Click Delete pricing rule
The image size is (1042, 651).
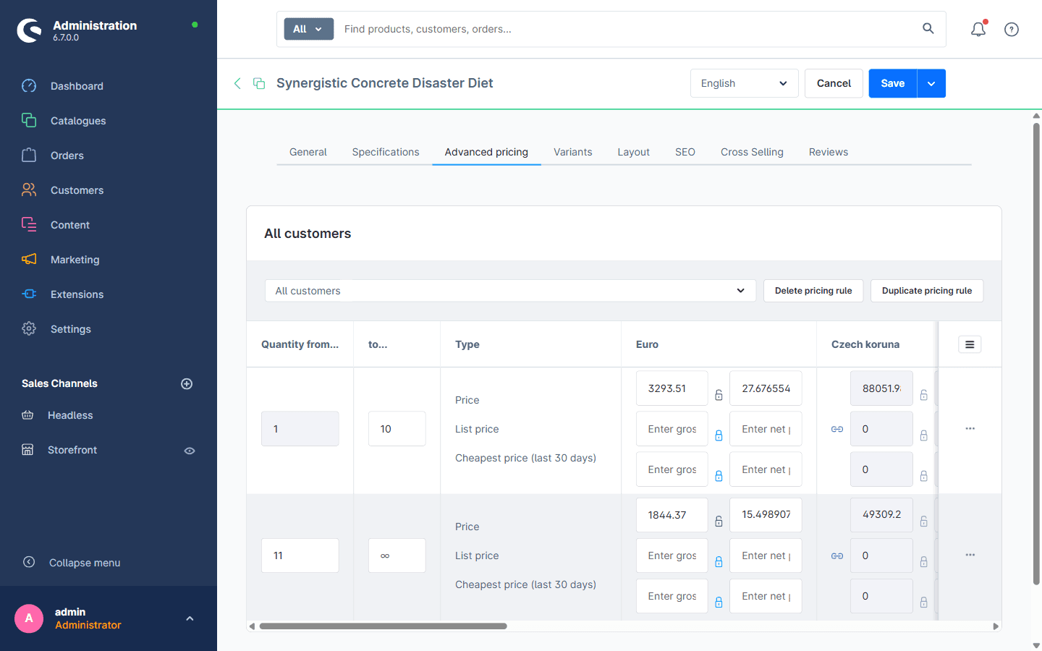pos(813,291)
